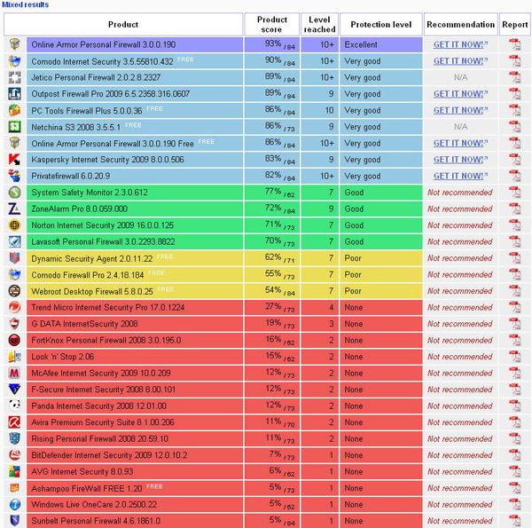Click 'Not recommended' for BitDefender Internet Security
Viewport: 532px width, 528px height.
[459, 455]
